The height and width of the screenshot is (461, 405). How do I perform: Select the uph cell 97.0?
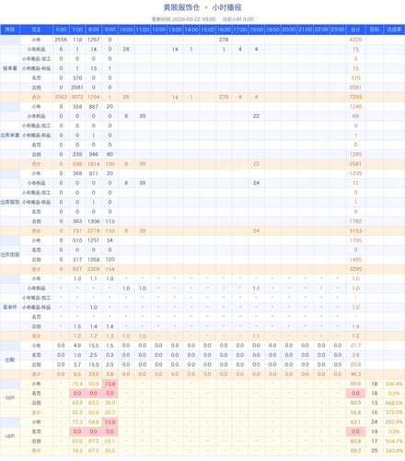pos(77,442)
